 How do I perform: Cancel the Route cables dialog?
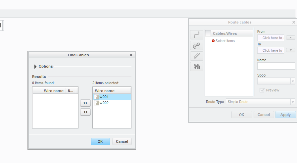[x=264, y=115]
